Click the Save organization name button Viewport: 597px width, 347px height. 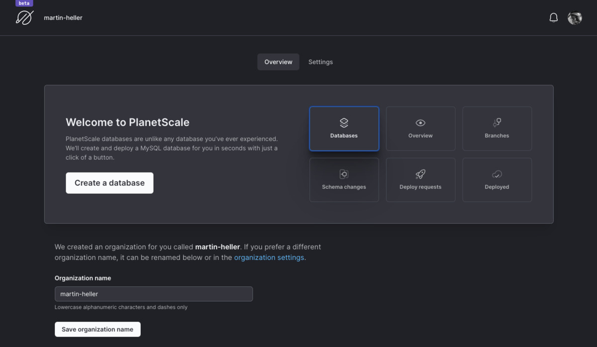[x=98, y=329]
